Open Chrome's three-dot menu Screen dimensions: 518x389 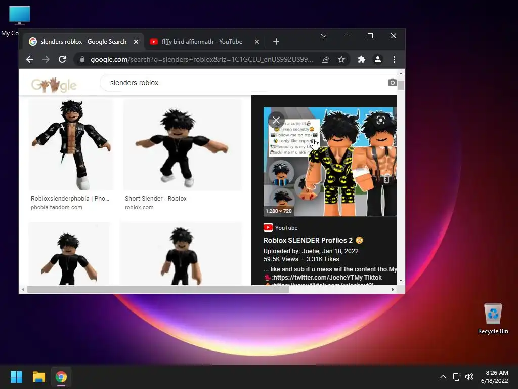point(394,59)
